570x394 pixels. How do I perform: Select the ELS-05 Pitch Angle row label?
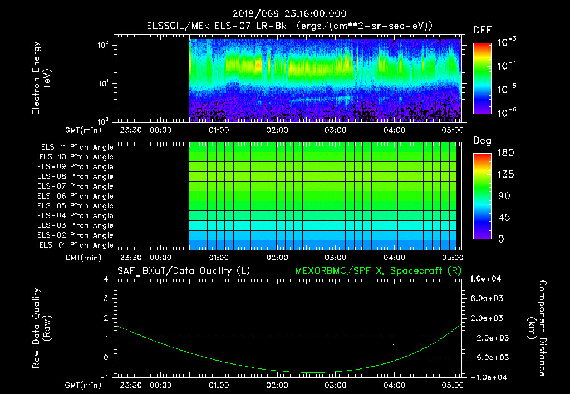coord(75,206)
